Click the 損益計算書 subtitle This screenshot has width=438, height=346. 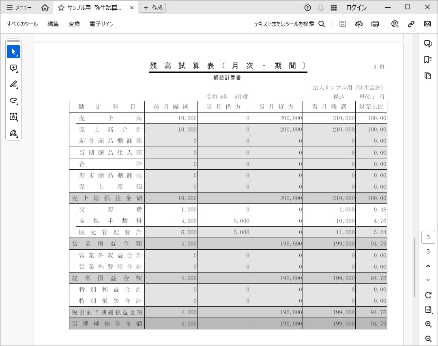pos(227,78)
